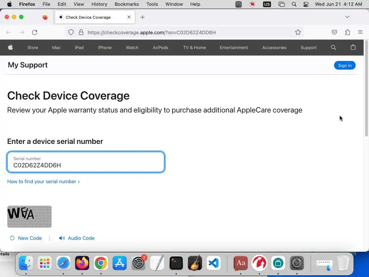Search apple.com with magnifier icon
Viewport: 369px width, 277px height.
[x=333, y=47]
